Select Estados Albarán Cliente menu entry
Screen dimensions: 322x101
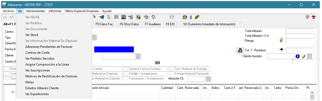tap(54, 88)
